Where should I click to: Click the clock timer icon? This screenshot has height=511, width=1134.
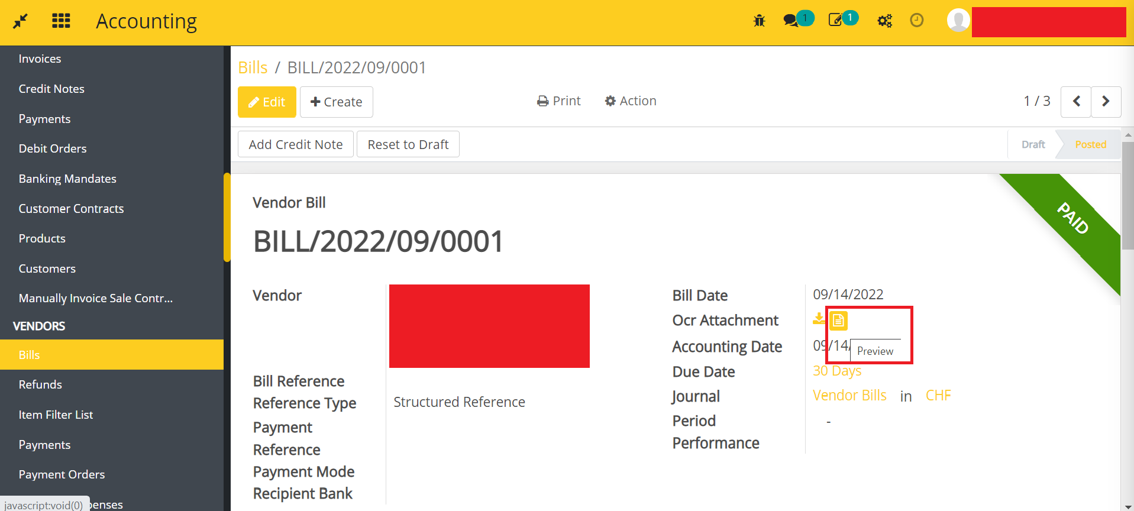point(917,21)
